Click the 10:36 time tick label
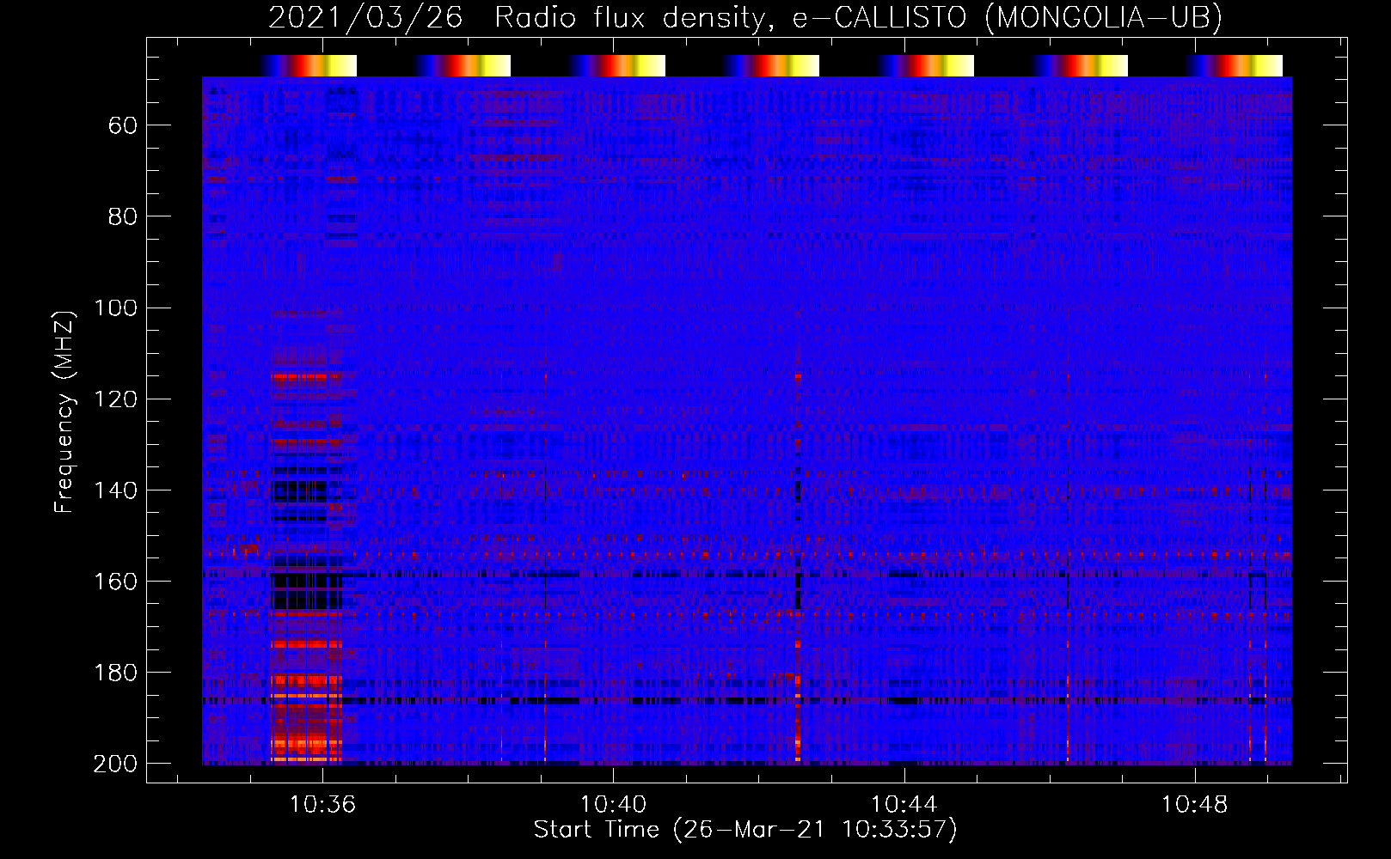The width and height of the screenshot is (1391, 859). (322, 805)
